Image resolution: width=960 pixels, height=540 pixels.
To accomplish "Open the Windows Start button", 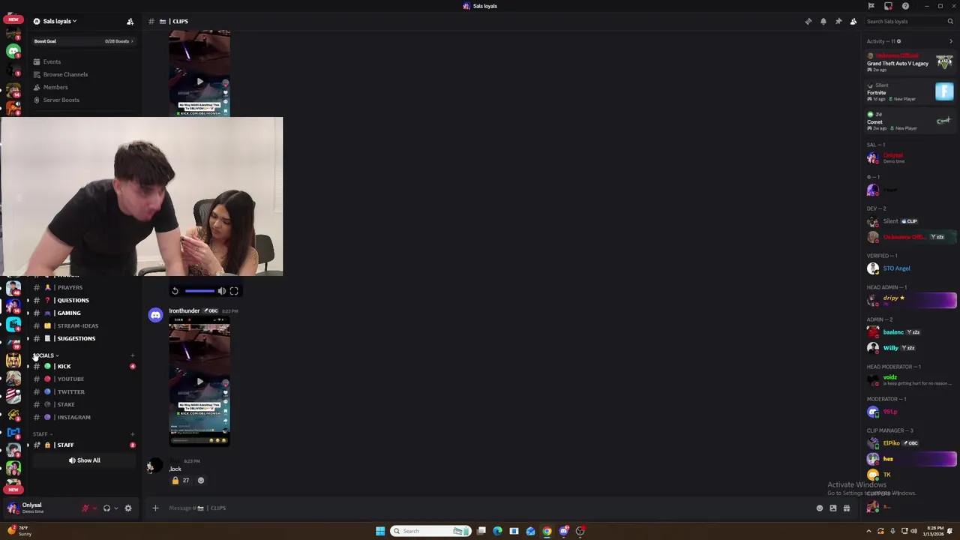I will [x=380, y=531].
